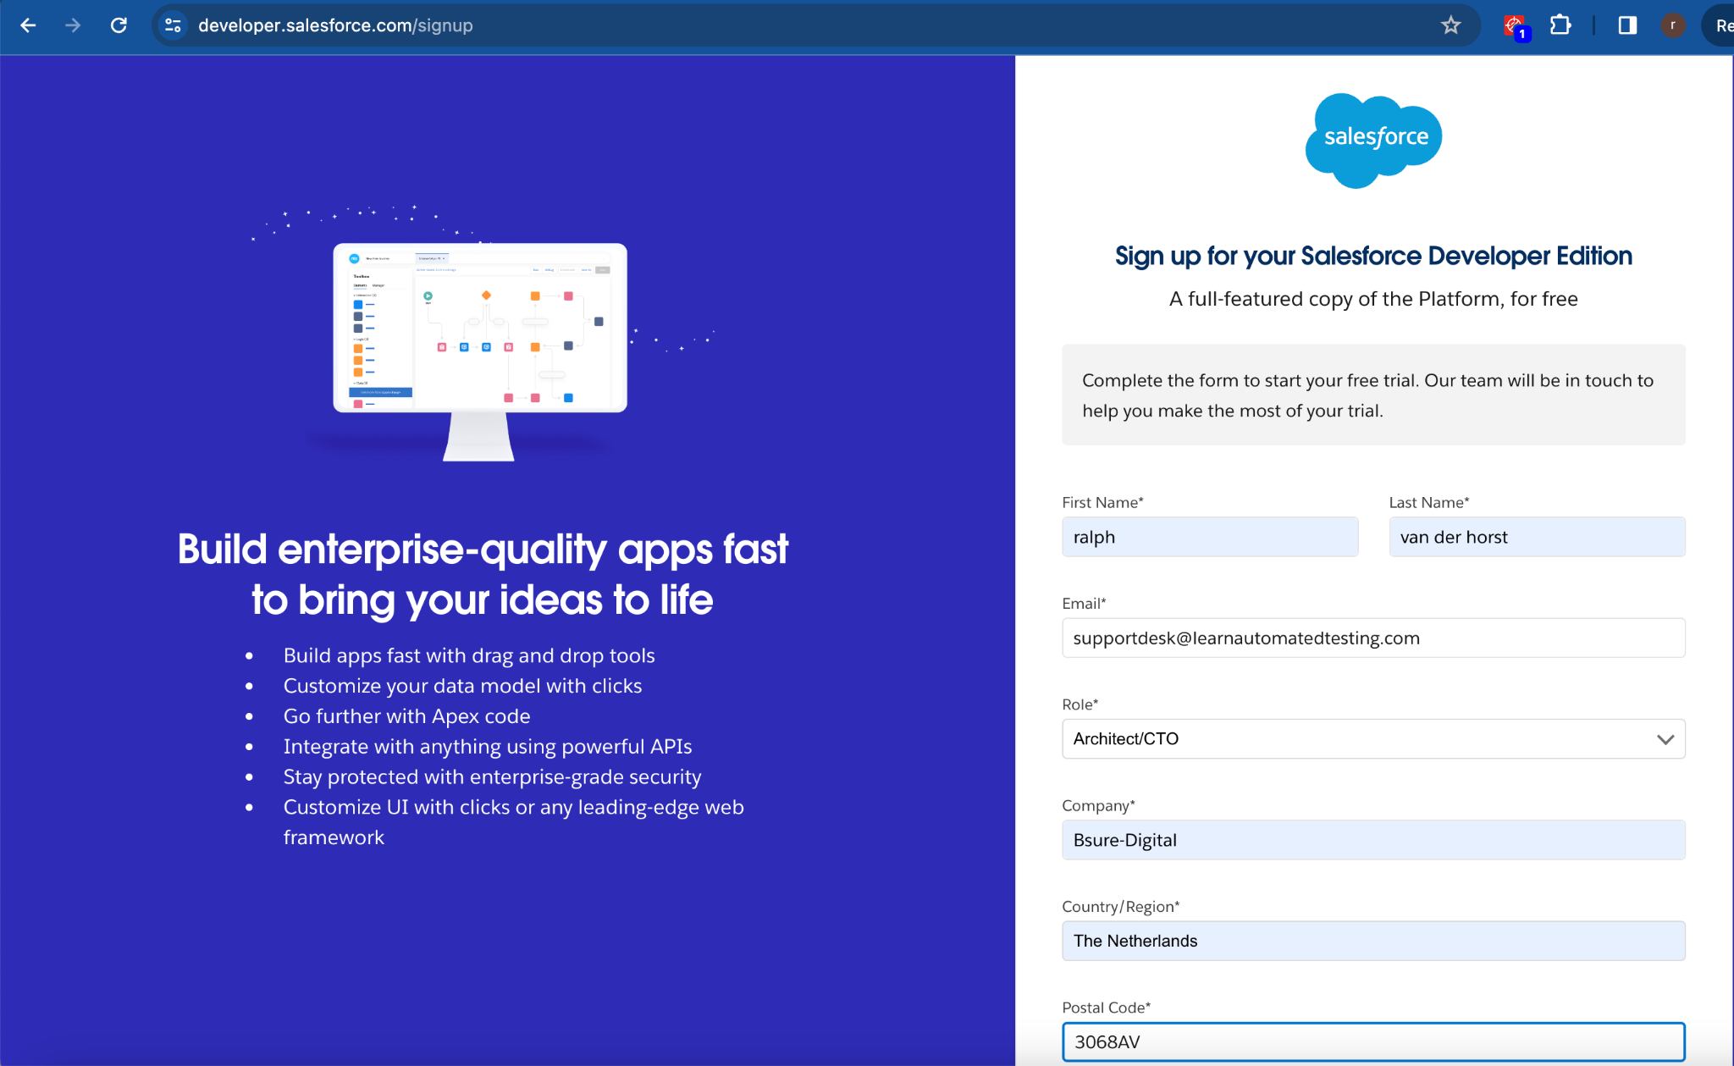
Task: Open the Country/Region selector
Action: [1373, 941]
